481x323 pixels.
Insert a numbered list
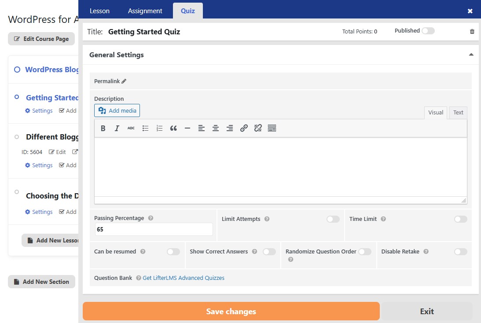click(x=159, y=128)
